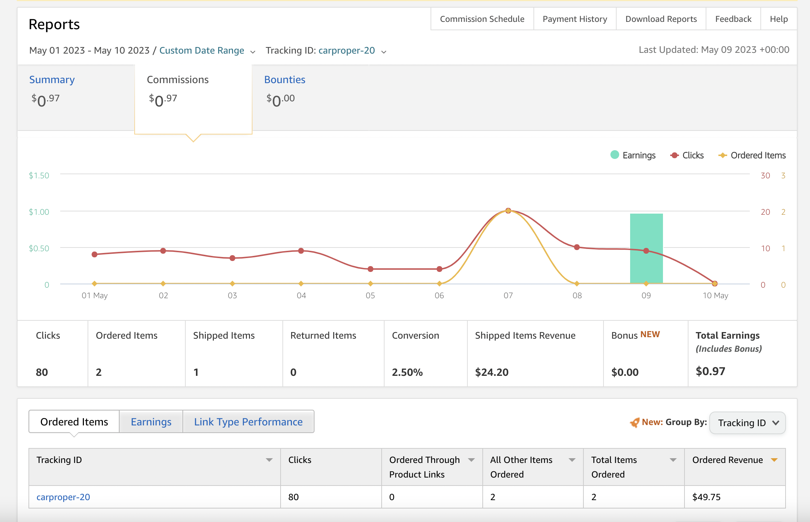This screenshot has height=522, width=810.
Task: Open the Feedback link
Action: click(733, 19)
